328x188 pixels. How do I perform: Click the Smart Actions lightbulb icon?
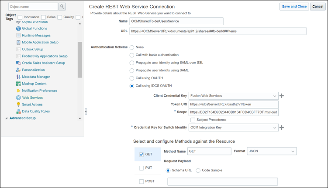(x=18, y=104)
